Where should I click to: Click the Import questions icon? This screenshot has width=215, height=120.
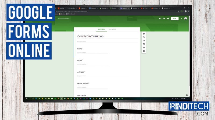pyautogui.click(x=144, y=37)
